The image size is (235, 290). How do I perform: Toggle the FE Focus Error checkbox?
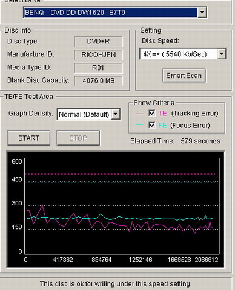click(x=151, y=125)
